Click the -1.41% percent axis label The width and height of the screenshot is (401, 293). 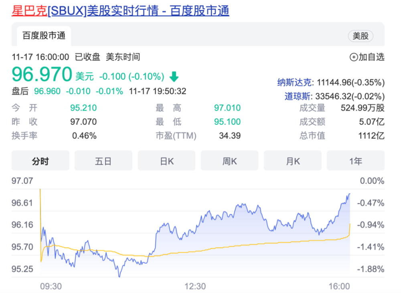[371, 247]
